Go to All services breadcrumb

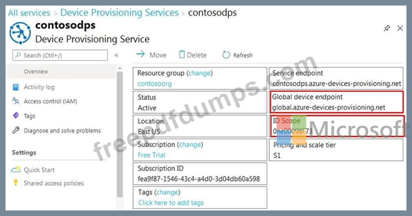(29, 13)
